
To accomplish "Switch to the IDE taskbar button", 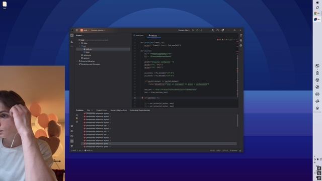I will point(317,19).
